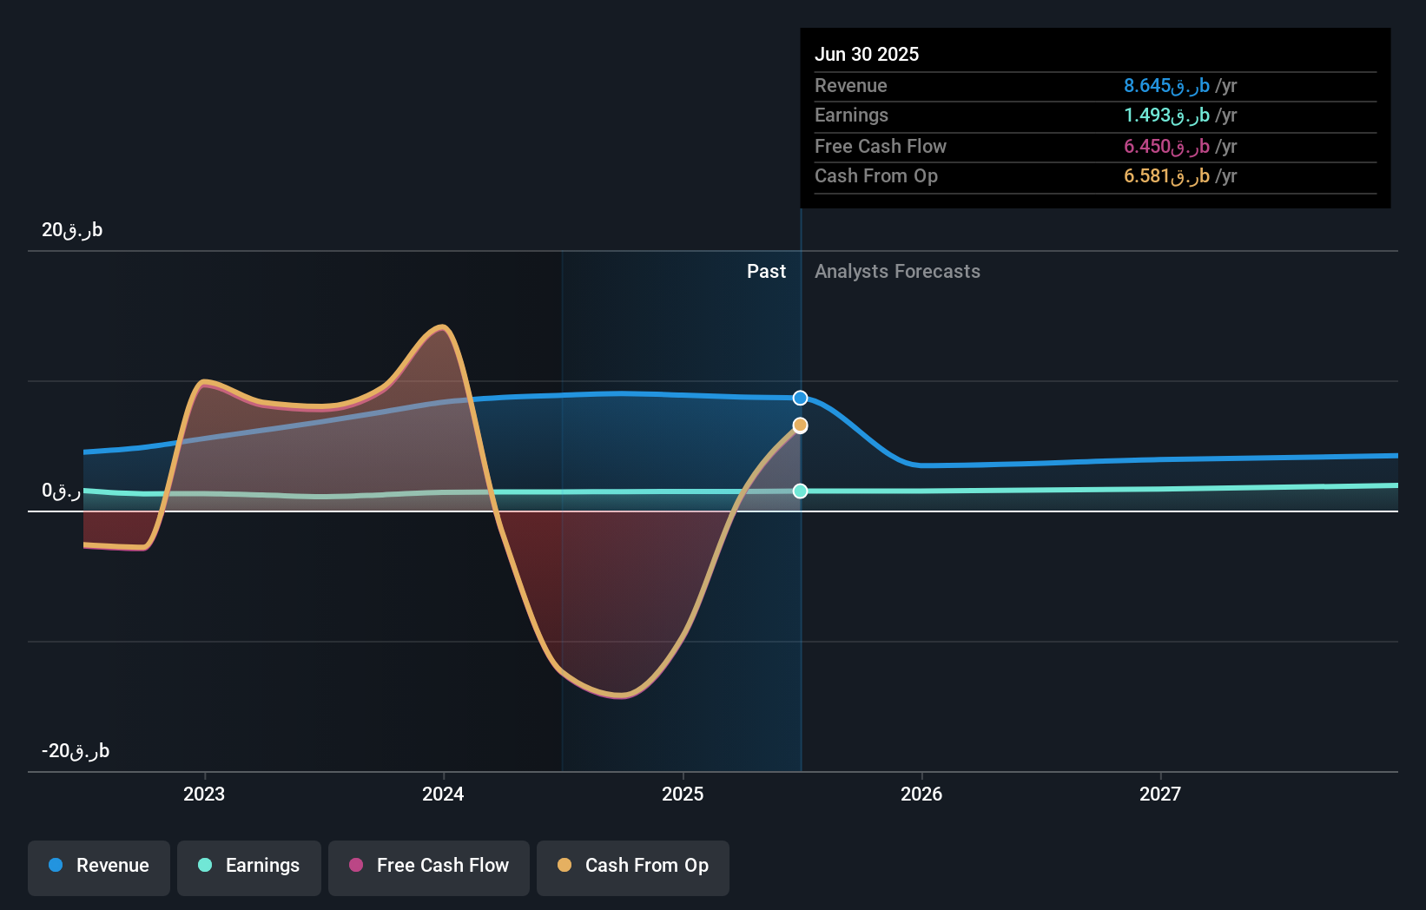Click the Jun 30 2025 tooltip heading
Image resolution: width=1426 pixels, height=910 pixels.
[x=867, y=54]
